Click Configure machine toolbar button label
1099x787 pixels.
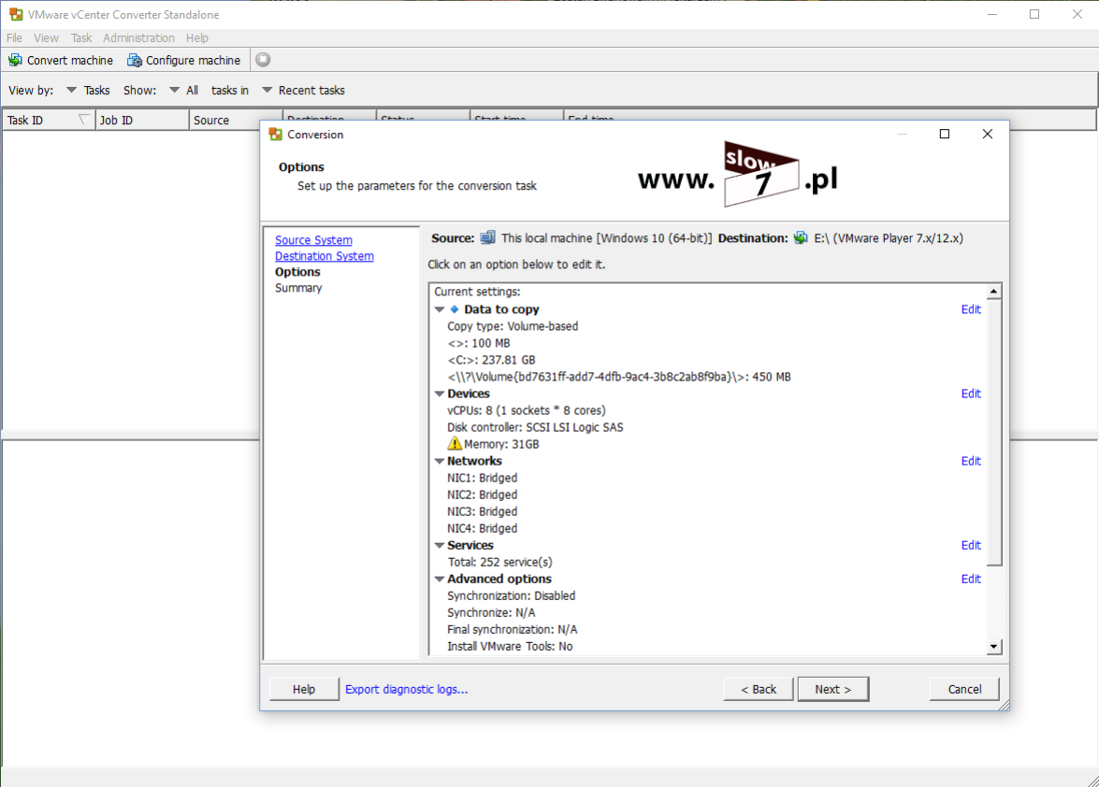[193, 60]
